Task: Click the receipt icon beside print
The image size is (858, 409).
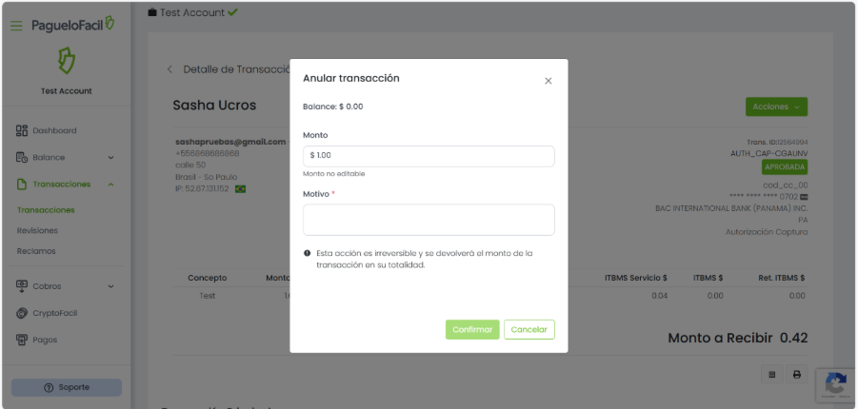Action: click(x=772, y=375)
